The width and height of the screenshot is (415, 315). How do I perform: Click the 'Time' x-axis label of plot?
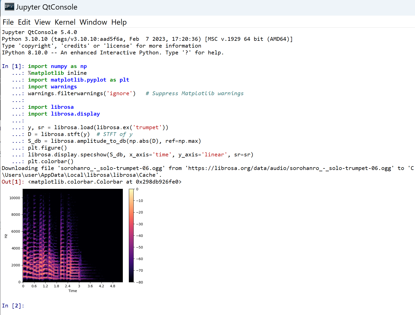click(x=73, y=291)
